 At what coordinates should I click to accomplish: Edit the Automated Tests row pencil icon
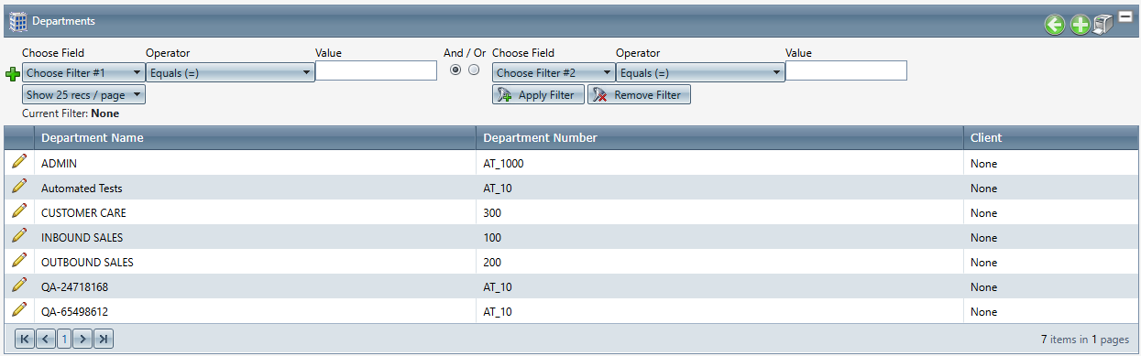(19, 187)
